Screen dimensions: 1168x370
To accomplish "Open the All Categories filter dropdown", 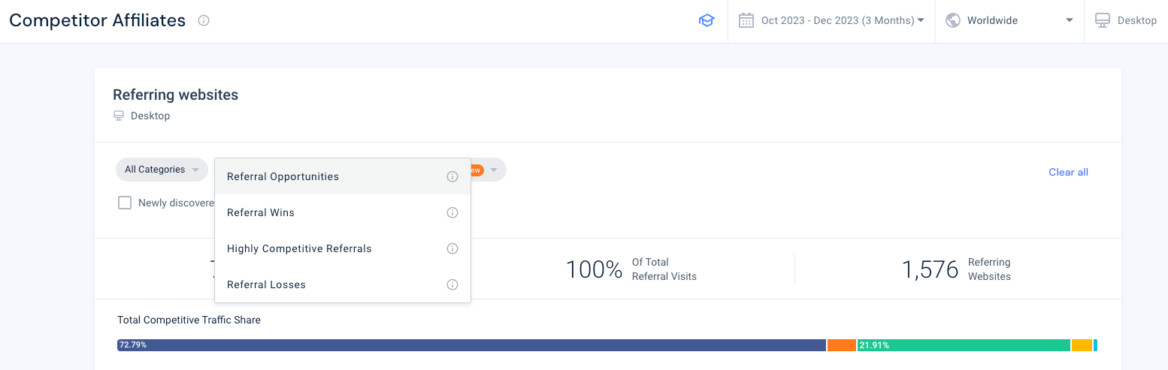I will (162, 170).
